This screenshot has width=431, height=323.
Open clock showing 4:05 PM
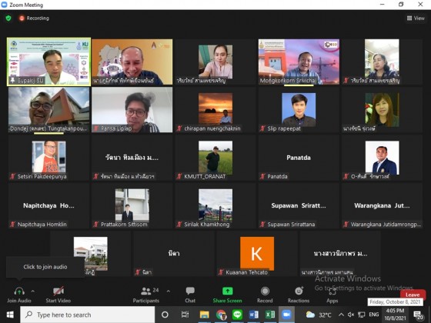tap(395, 315)
